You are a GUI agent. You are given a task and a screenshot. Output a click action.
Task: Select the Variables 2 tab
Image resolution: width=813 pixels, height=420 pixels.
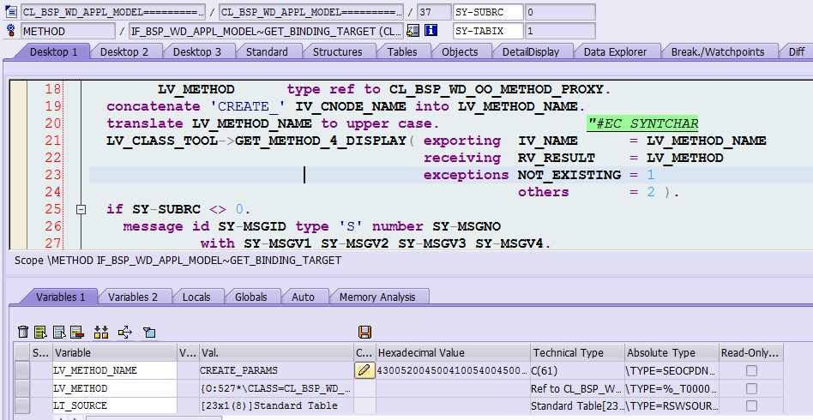[x=133, y=297]
